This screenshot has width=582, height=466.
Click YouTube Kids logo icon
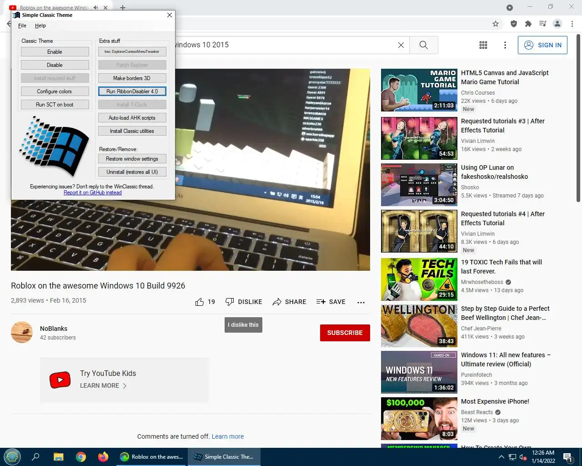pyautogui.click(x=60, y=380)
